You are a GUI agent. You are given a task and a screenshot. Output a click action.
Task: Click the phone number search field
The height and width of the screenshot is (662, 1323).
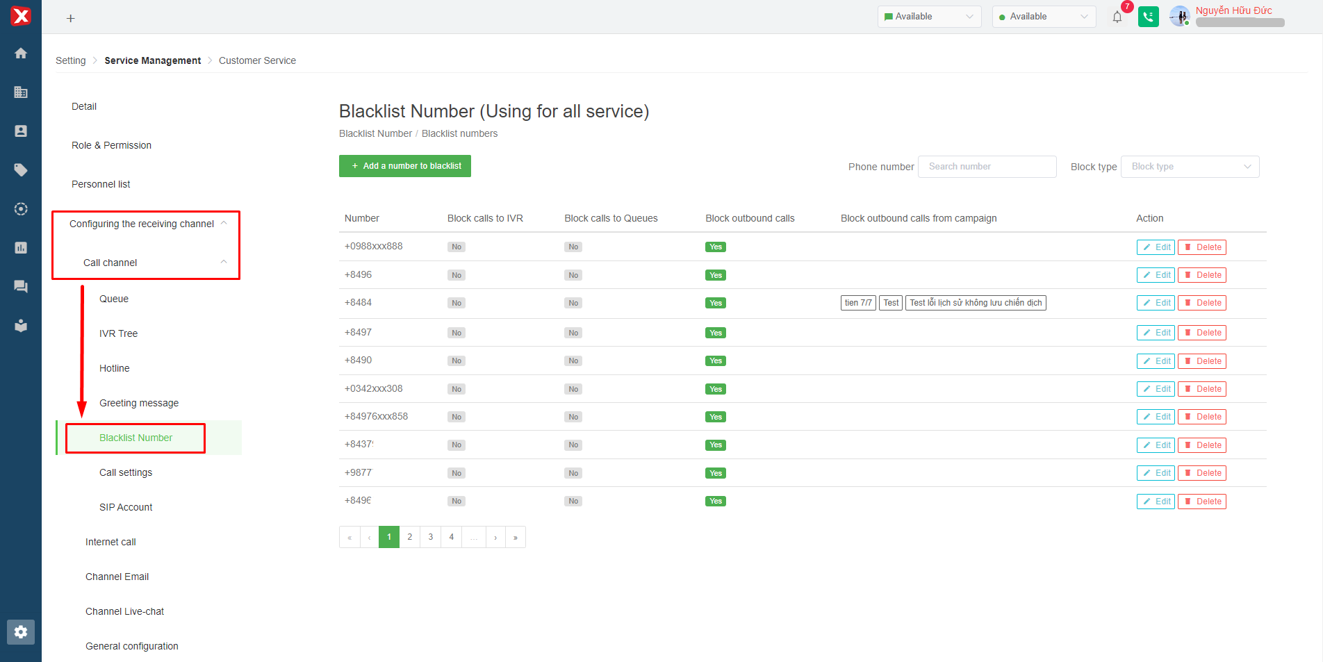tap(987, 167)
